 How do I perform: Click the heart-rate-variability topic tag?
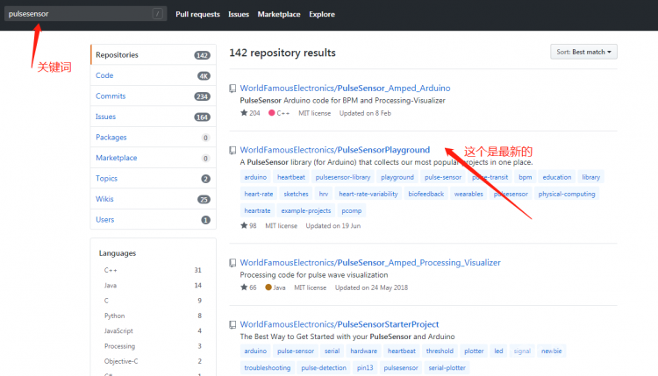pos(368,194)
